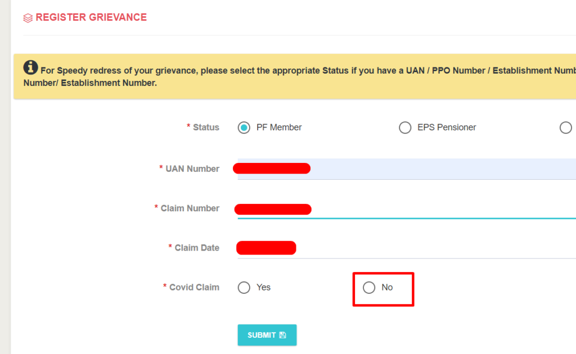576x354 pixels.
Task: Click the yellow speedy redress notice banner
Action: [x=292, y=75]
